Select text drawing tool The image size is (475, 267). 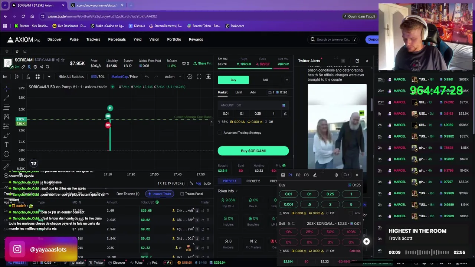[x=6, y=145]
